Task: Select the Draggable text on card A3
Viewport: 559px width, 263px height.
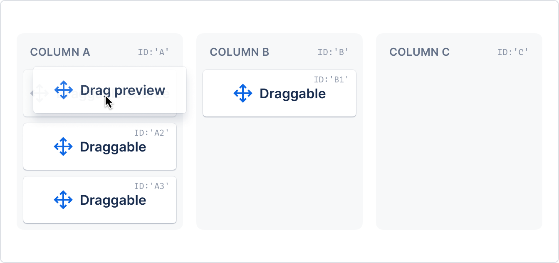Action: coord(113,200)
